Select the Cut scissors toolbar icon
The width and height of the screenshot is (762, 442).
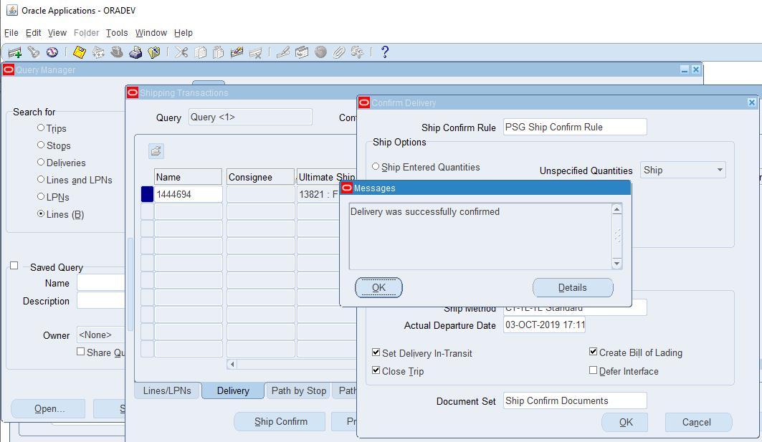point(181,51)
